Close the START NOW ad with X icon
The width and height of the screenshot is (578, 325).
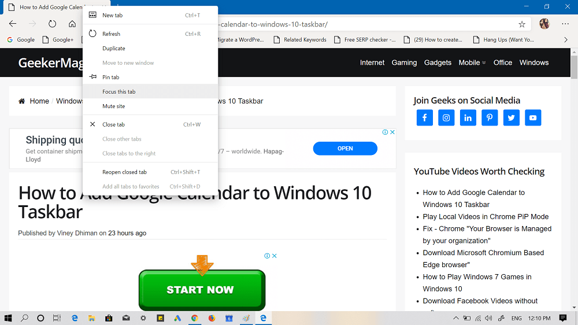click(275, 256)
